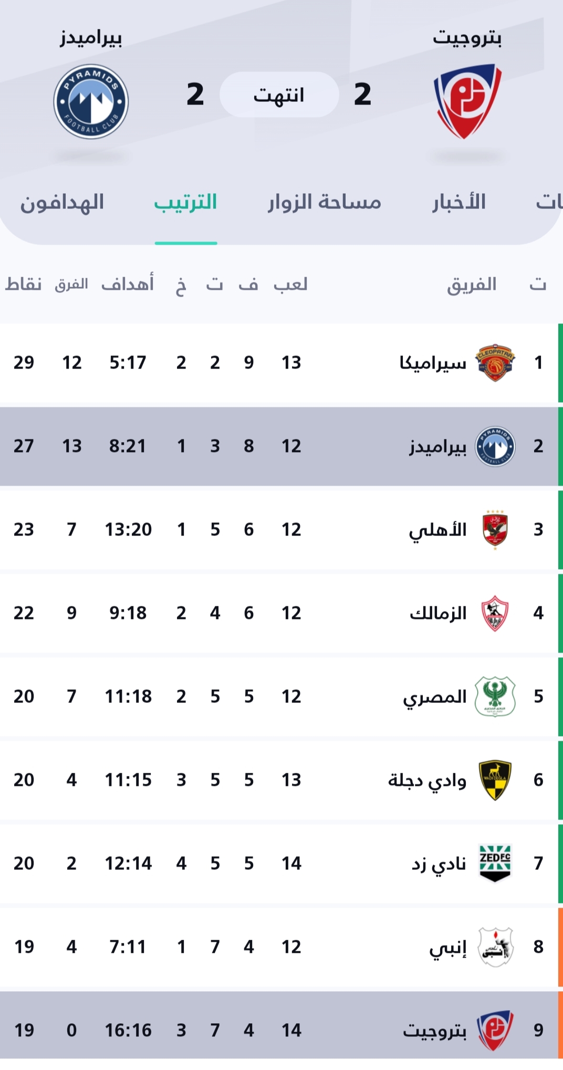Viewport: 563px width, 1070px height.
Task: Sort table by نقاط points header
Action: pyautogui.click(x=24, y=285)
